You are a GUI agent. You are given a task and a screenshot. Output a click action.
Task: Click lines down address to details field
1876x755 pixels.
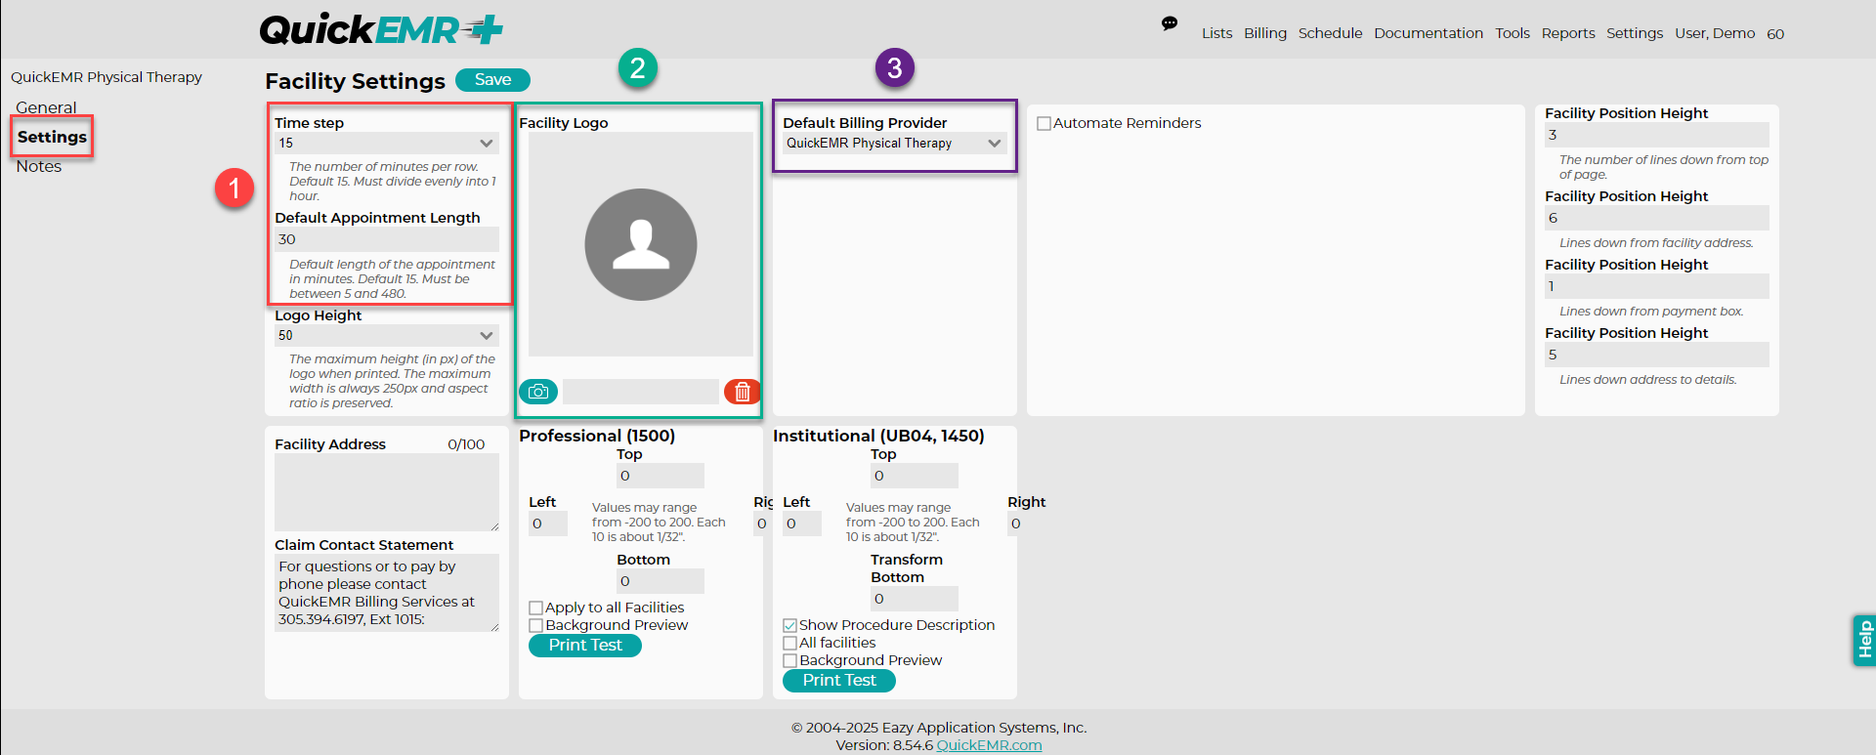1657,355
